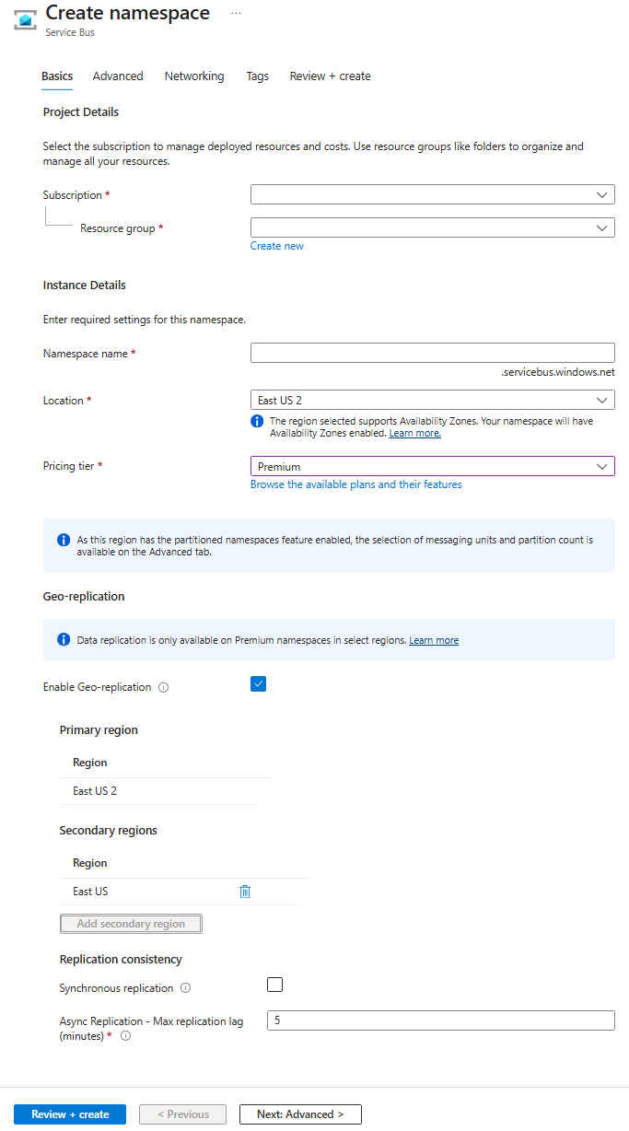Open the ellipsis menu beside Create namespace
This screenshot has height=1131, width=629.
(236, 13)
